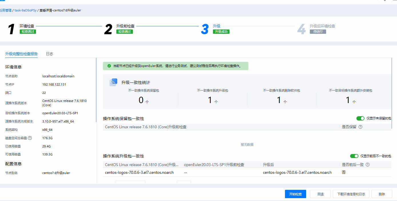Click 检查通过 tag under 环境检查
This screenshot has height=201, width=397.
click(x=28, y=31)
